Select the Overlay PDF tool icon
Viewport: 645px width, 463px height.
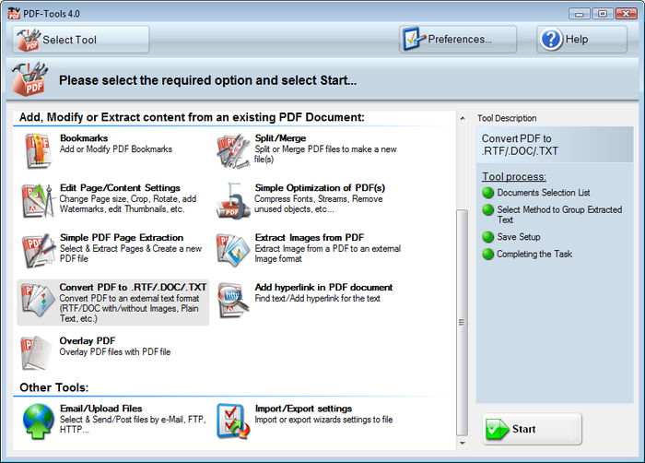(x=36, y=353)
